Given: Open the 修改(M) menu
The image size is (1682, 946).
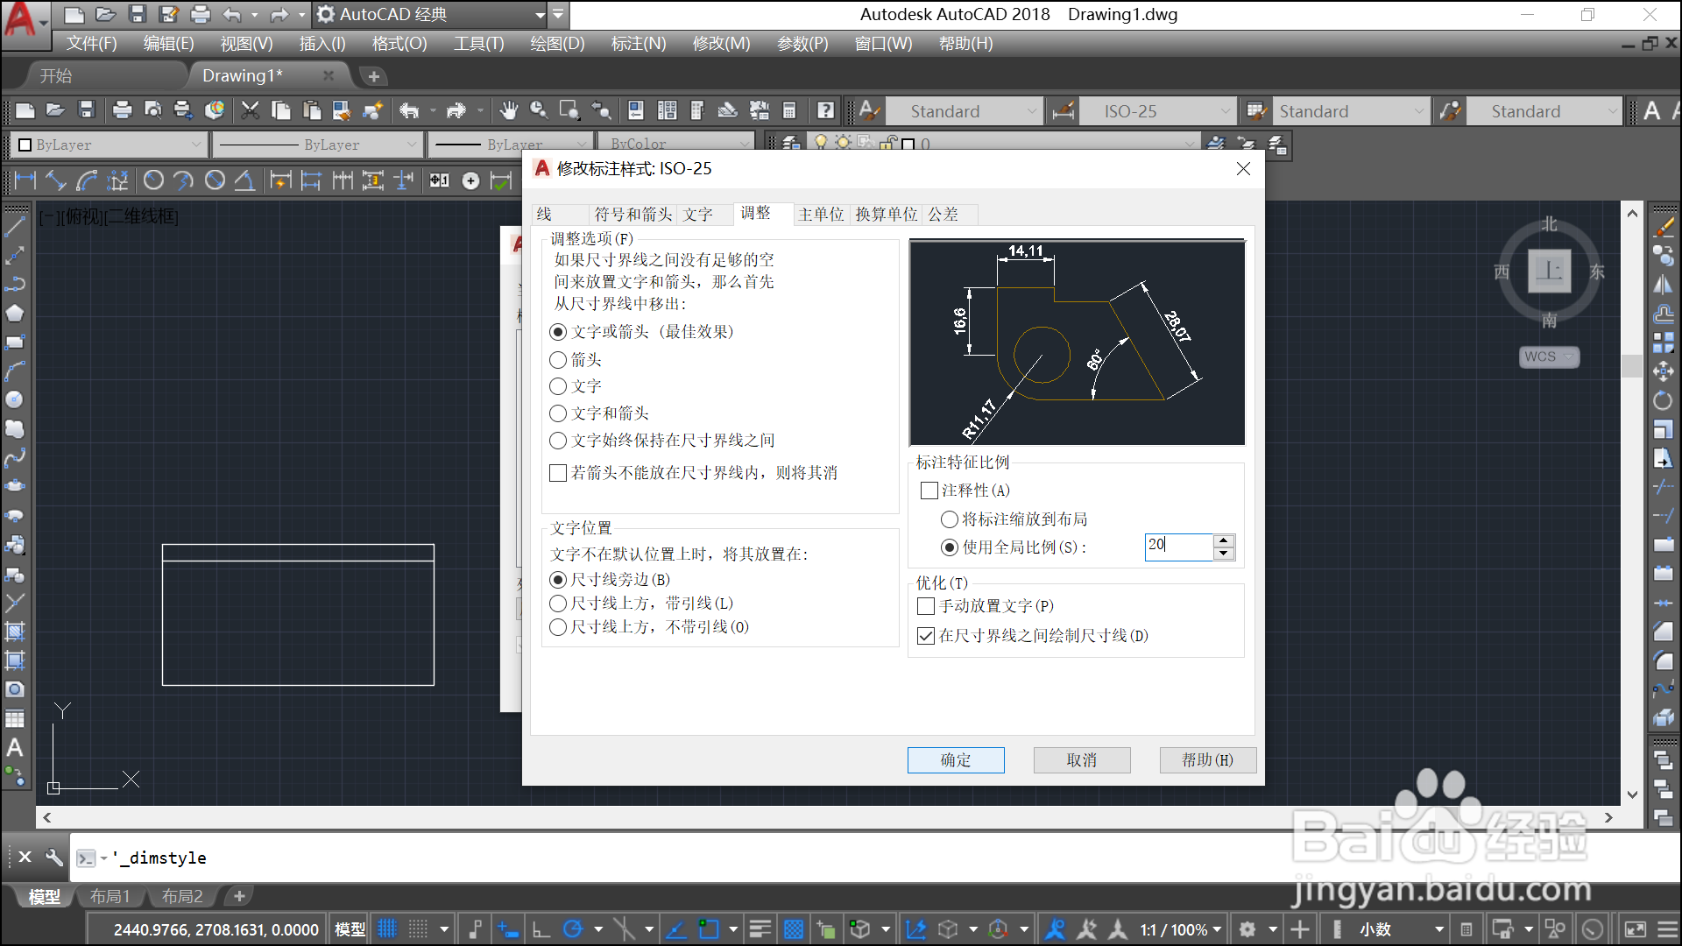Looking at the screenshot, I should point(721,43).
